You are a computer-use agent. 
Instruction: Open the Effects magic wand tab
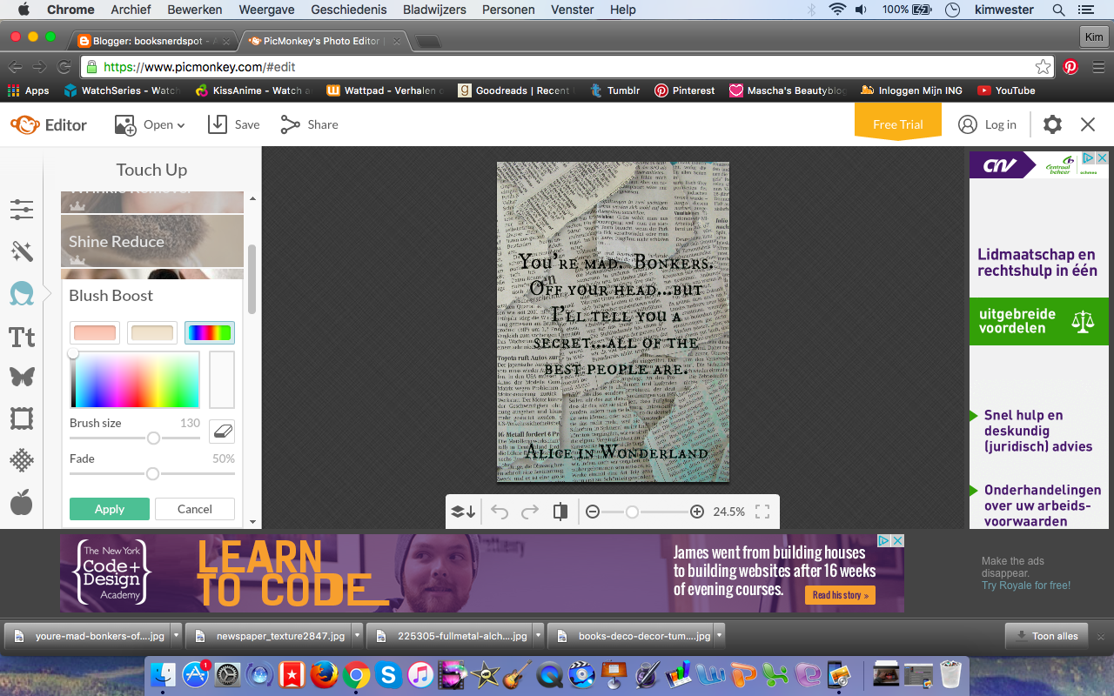tap(22, 251)
